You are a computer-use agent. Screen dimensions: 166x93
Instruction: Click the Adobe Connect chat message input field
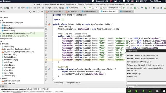pos(146,83)
